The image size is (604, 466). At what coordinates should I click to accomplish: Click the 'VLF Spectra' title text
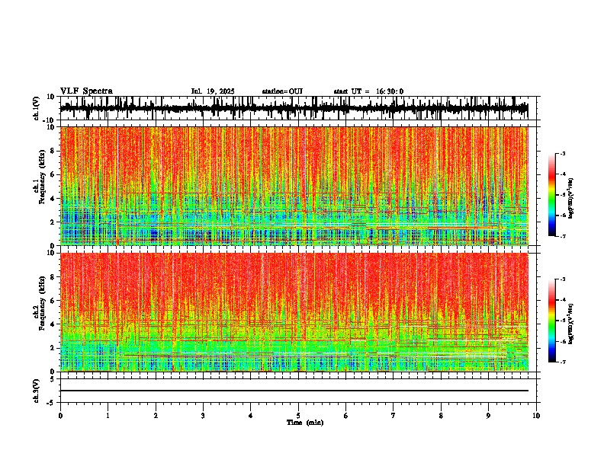[x=86, y=91]
